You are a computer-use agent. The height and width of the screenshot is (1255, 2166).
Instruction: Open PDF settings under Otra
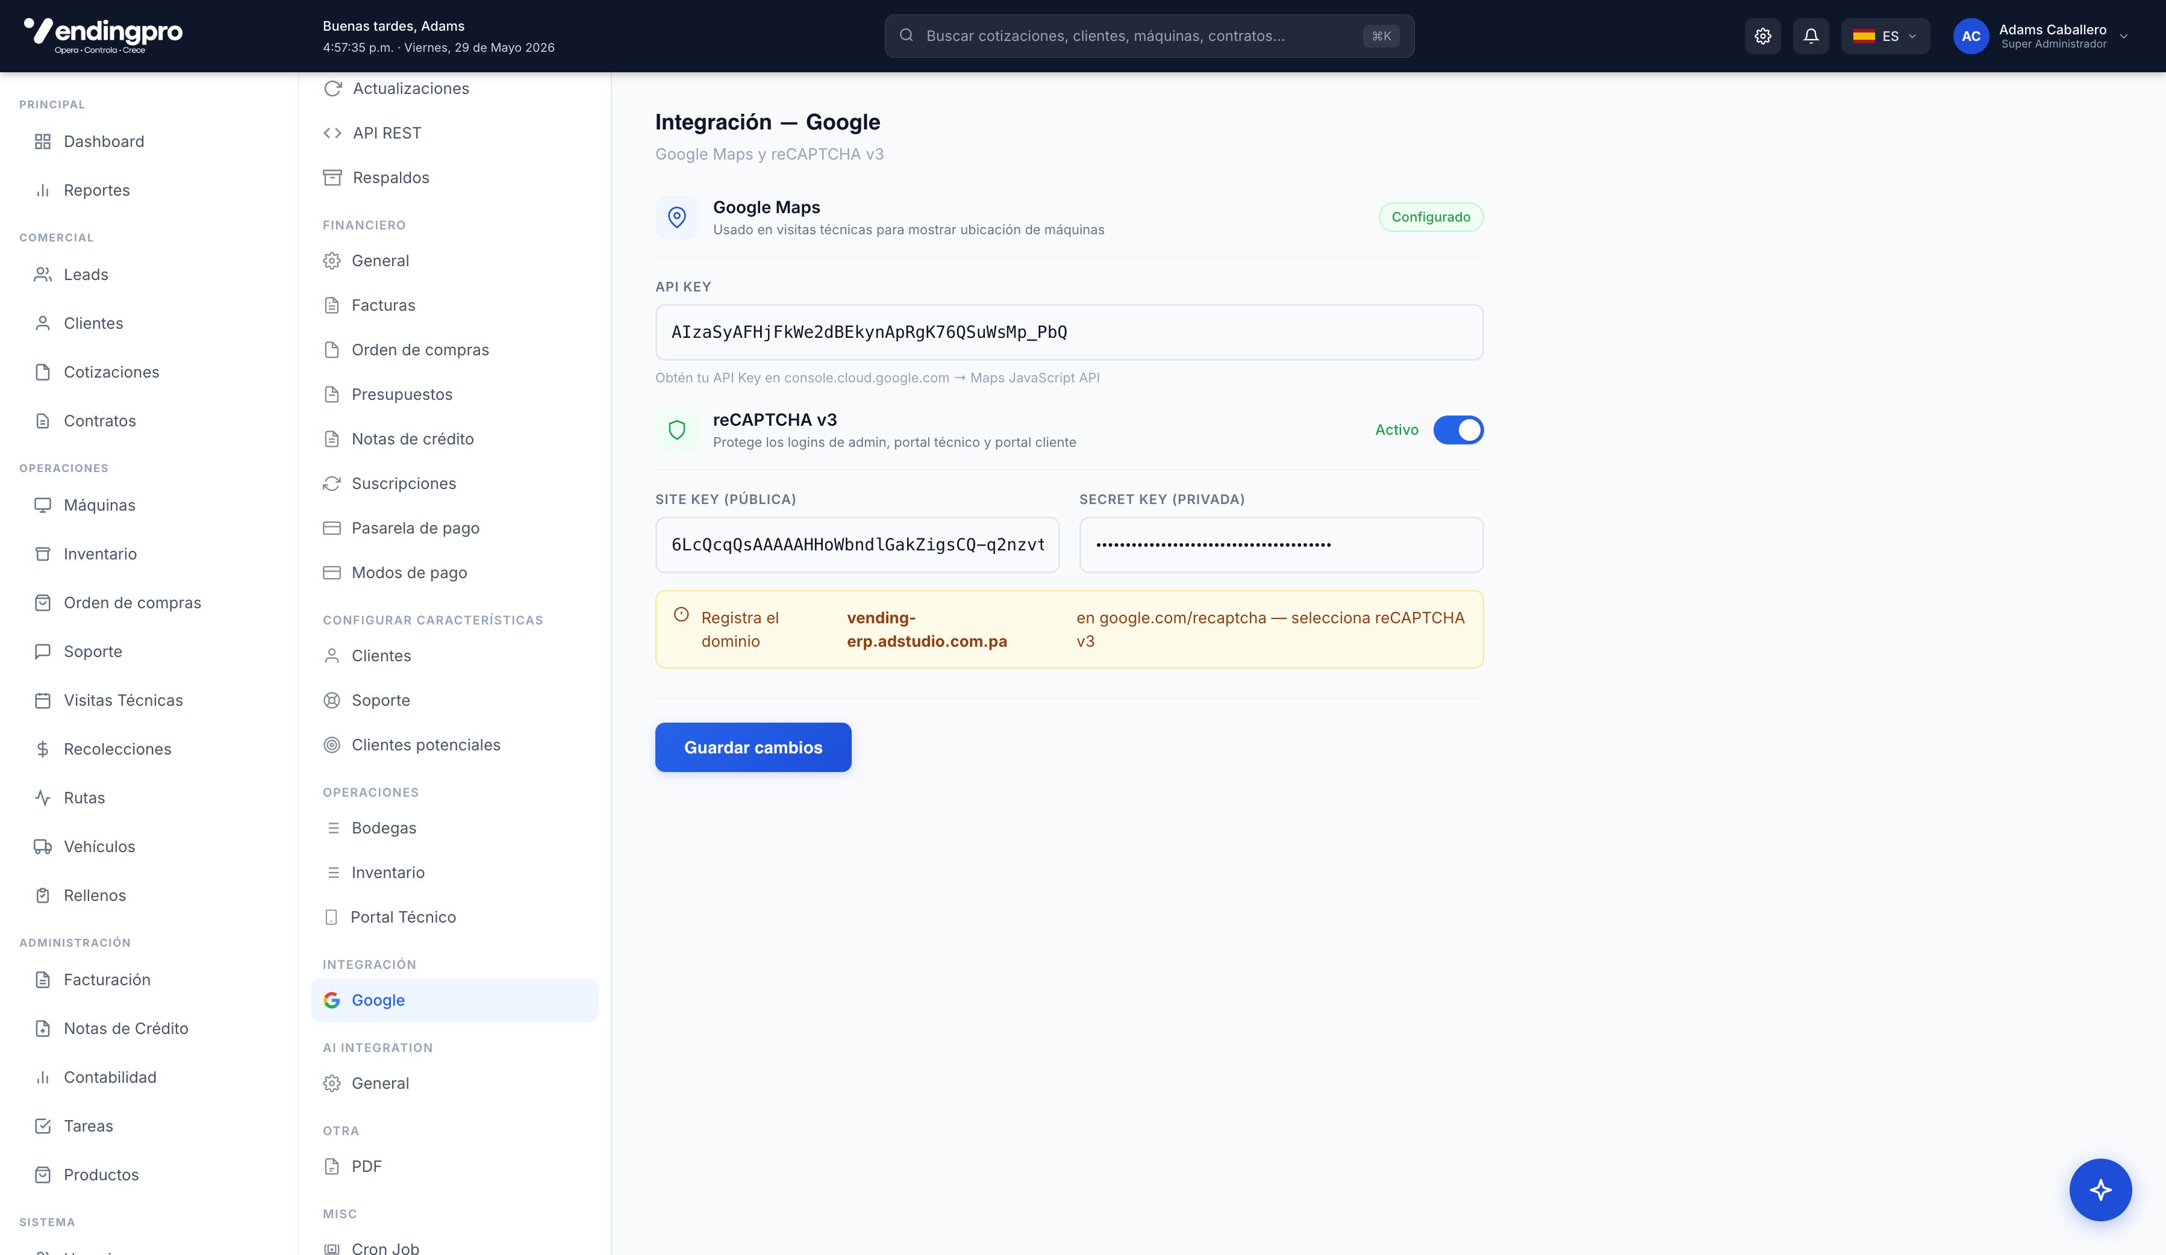point(366,1166)
